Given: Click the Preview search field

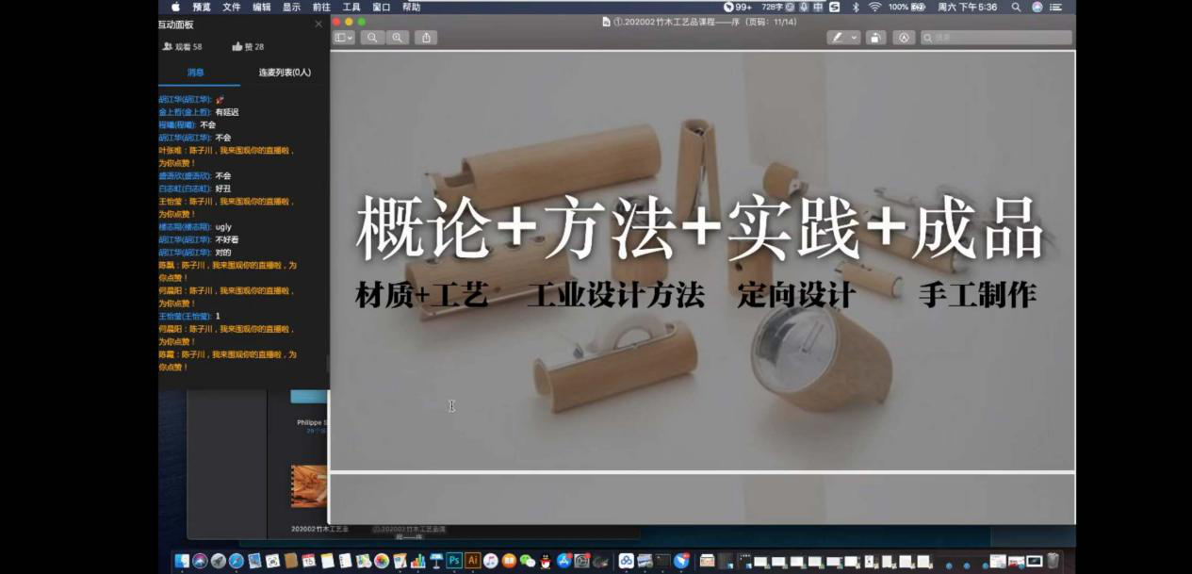Looking at the screenshot, I should (x=999, y=38).
